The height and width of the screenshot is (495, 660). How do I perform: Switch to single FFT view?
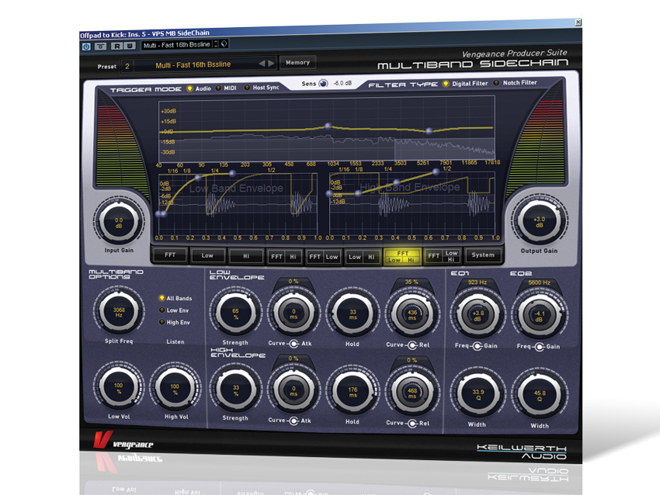click(170, 254)
